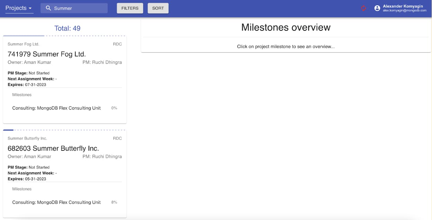Click the dropdown arrow beside Projects
The image size is (432, 220).
[30, 8]
